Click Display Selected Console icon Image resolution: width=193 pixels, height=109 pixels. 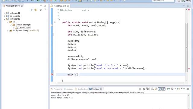coord(172,89)
